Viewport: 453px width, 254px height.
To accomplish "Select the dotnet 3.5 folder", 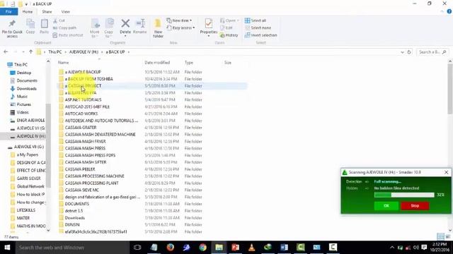I will tap(74, 211).
